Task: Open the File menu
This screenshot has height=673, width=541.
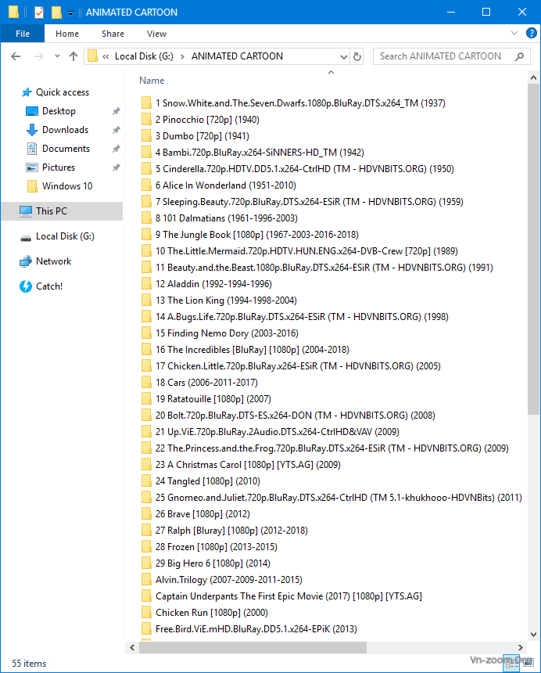Action: pyautogui.click(x=23, y=34)
